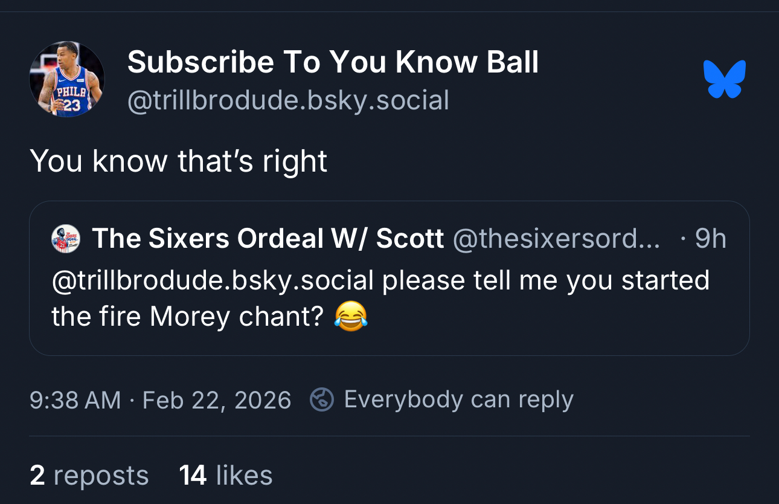Viewport: 779px width, 504px height.
Task: Open the Subscribe To You Know Ball profile name
Action: coord(333,62)
